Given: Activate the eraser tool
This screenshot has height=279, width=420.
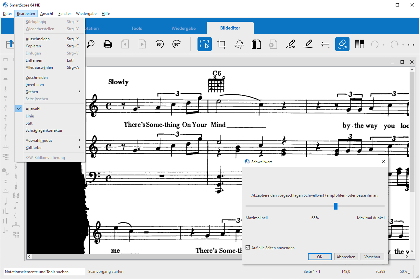Looking at the screenshot, I should [x=342, y=44].
